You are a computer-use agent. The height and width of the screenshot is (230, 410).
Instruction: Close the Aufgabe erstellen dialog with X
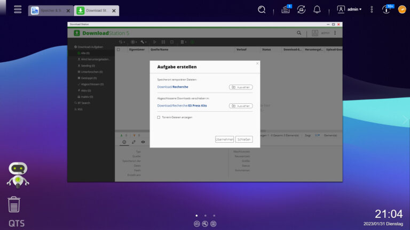(257, 63)
